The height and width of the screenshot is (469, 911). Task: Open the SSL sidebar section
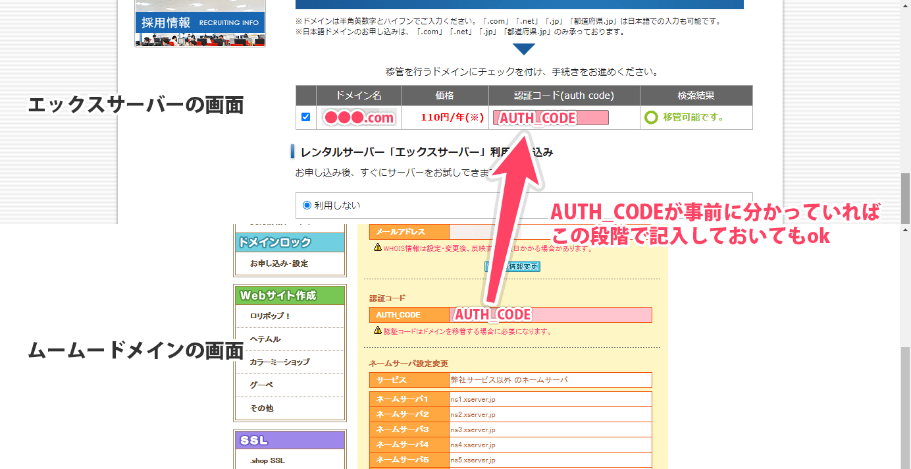pyautogui.click(x=290, y=441)
